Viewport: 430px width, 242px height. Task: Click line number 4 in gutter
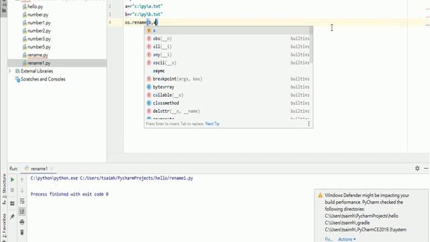[x=110, y=22]
